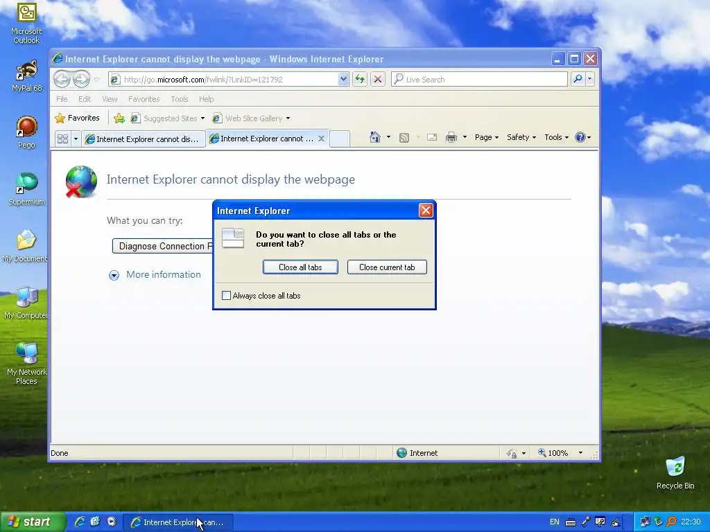Click the RSS Feeds icon
Image resolution: width=710 pixels, height=532 pixels.
tap(404, 138)
